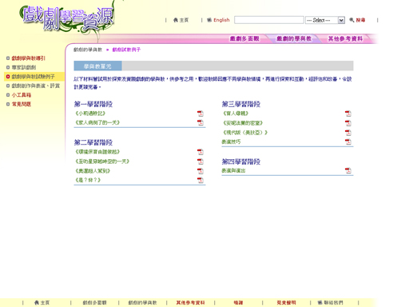Click the magnifier search icon
Image resolution: width=409 pixels, height=307 pixels.
[351, 20]
